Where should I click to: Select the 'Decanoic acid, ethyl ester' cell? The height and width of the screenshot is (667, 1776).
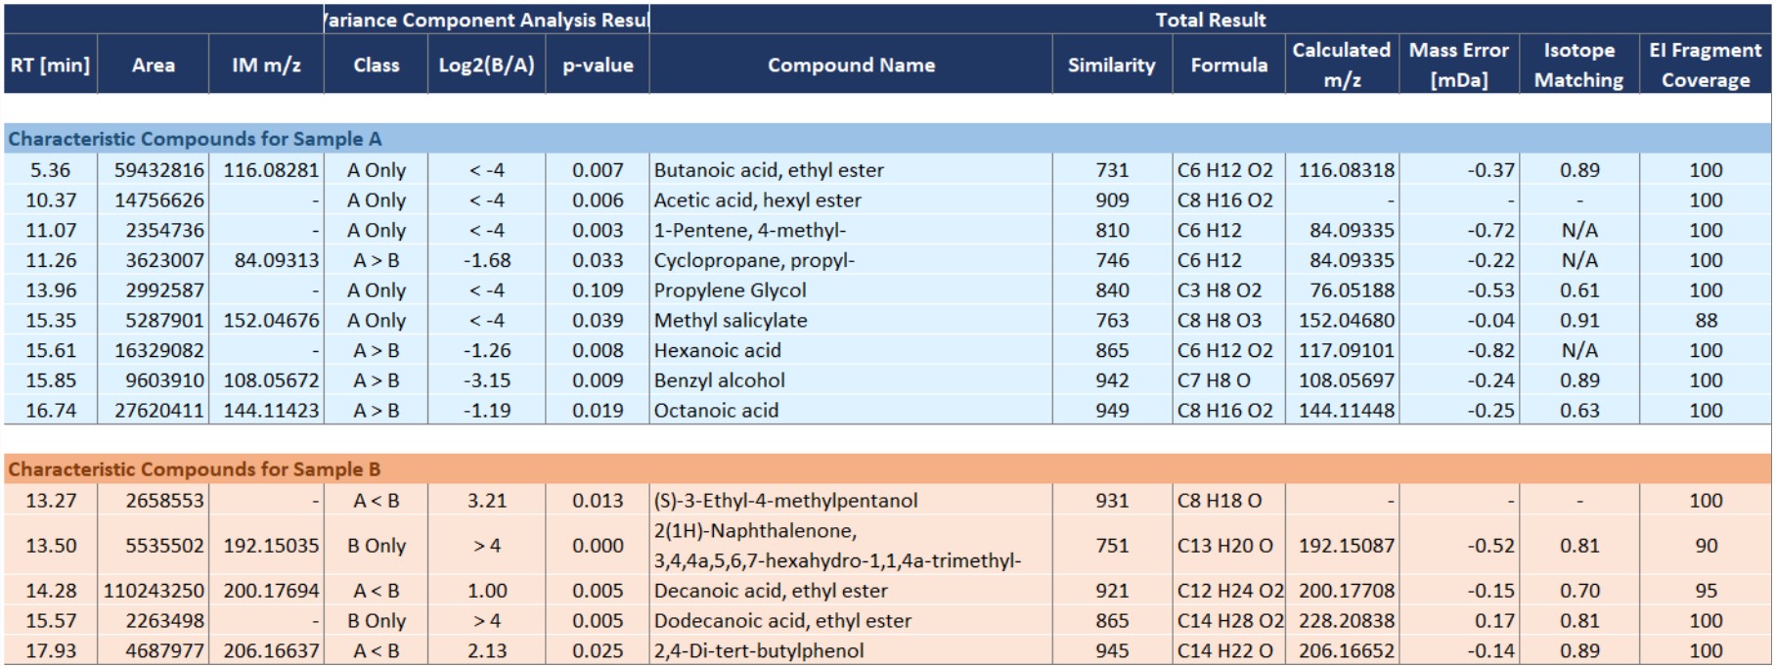(x=851, y=591)
